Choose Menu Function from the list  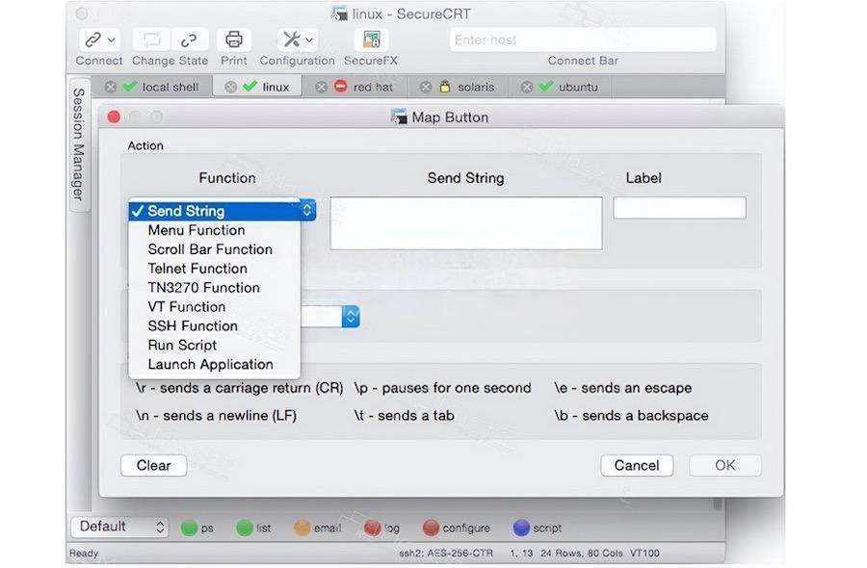[215, 230]
